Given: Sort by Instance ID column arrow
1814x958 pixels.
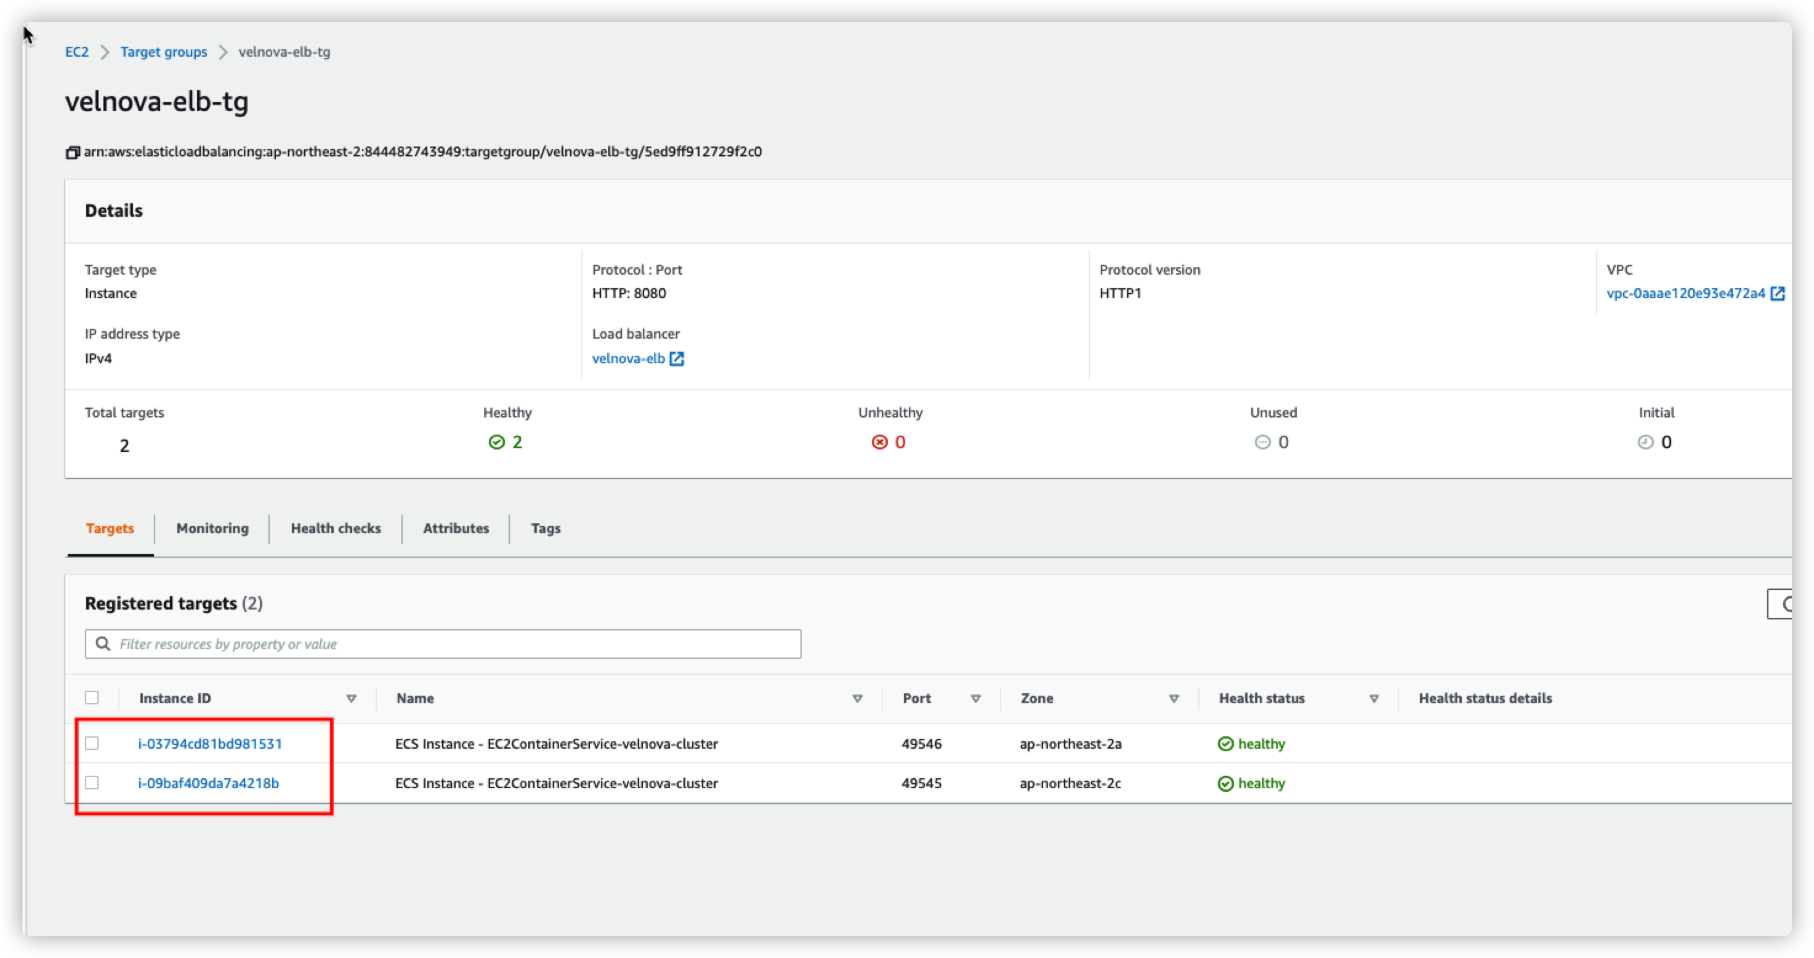Looking at the screenshot, I should tap(352, 698).
